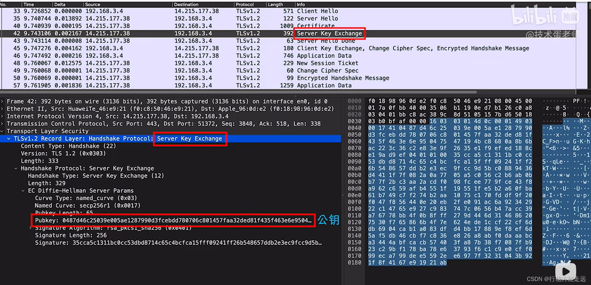Viewport: 591px width, 285px height.
Task: Select the Length: 329 field
Action: pyautogui.click(x=46, y=183)
